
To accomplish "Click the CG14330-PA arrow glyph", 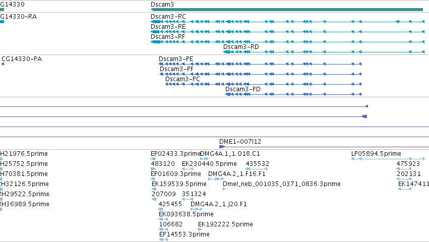I will pyautogui.click(x=3, y=64).
